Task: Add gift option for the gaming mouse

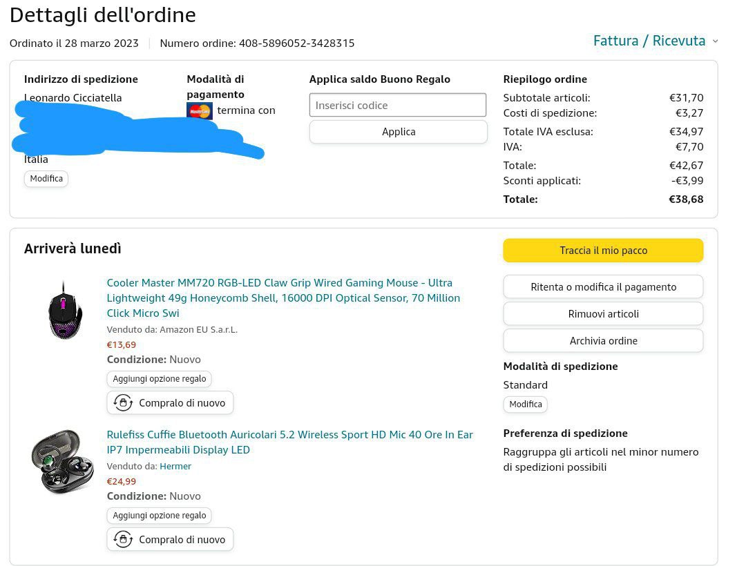Action: point(160,379)
